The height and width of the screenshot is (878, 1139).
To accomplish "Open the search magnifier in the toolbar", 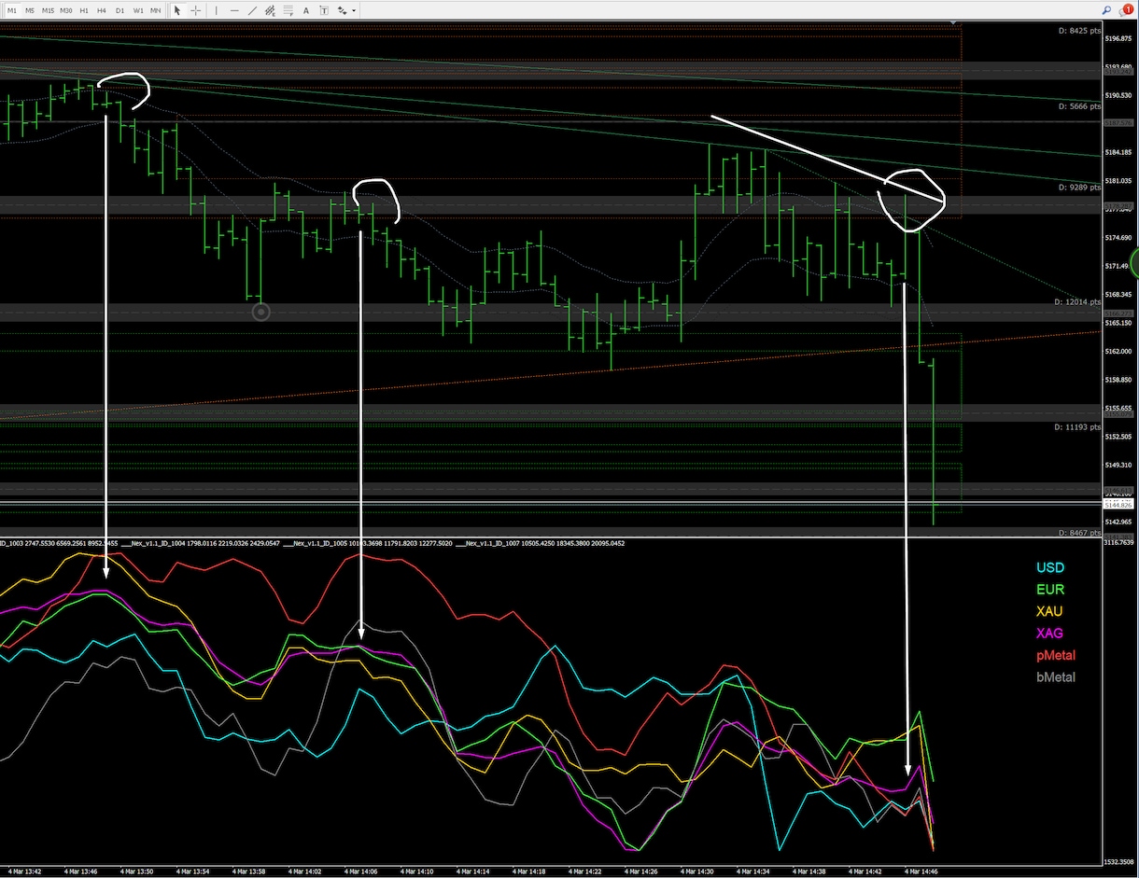I will (1107, 9).
